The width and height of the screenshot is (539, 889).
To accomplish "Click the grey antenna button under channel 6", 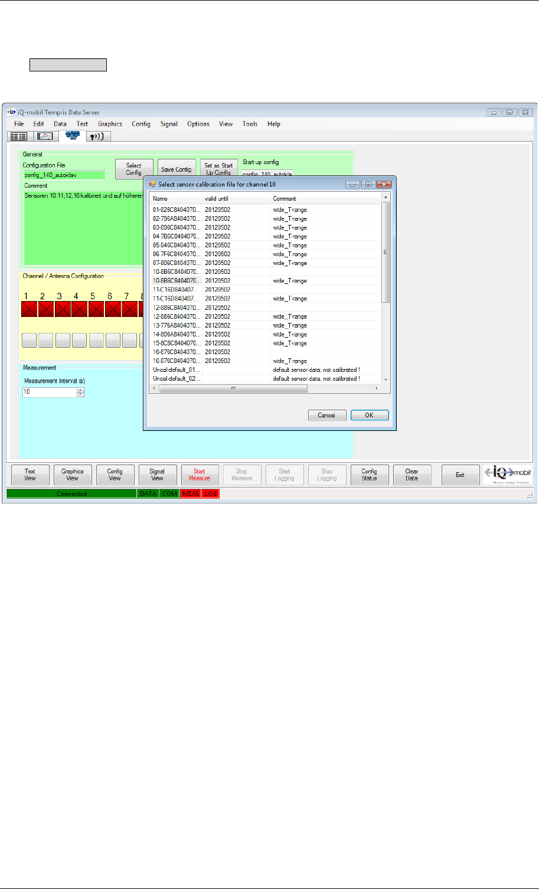I will [113, 340].
